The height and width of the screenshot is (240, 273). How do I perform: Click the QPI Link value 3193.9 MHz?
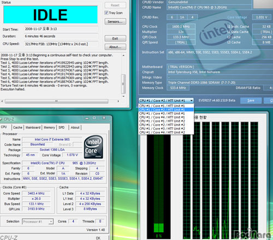pyautogui.click(x=36, y=209)
